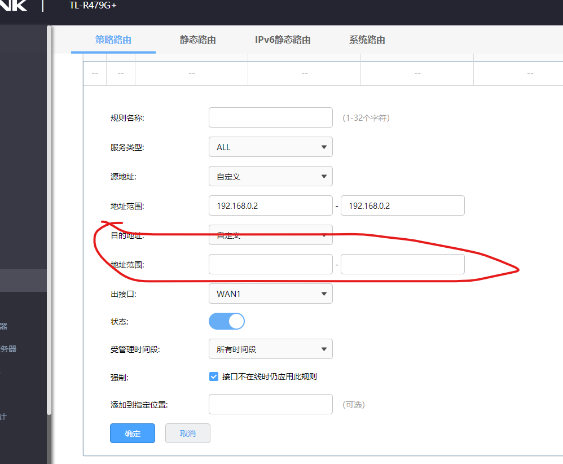Image resolution: width=563 pixels, height=464 pixels.
Task: Toggle off the 状态 switch
Action: (226, 321)
